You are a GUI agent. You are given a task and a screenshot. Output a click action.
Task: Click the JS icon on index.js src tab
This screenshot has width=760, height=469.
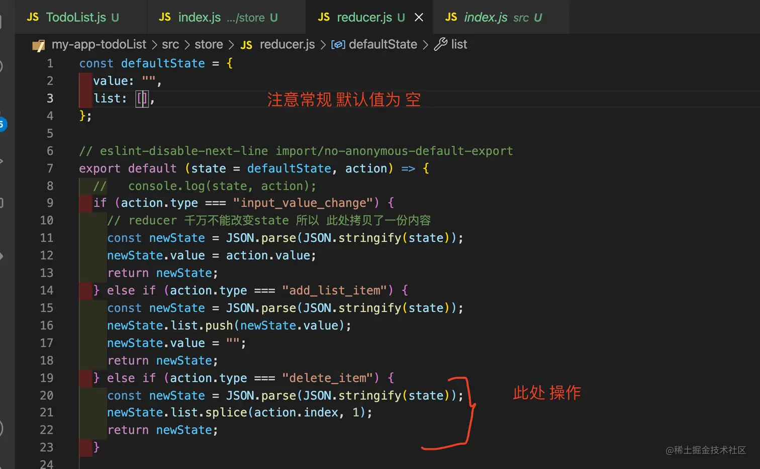pyautogui.click(x=451, y=17)
